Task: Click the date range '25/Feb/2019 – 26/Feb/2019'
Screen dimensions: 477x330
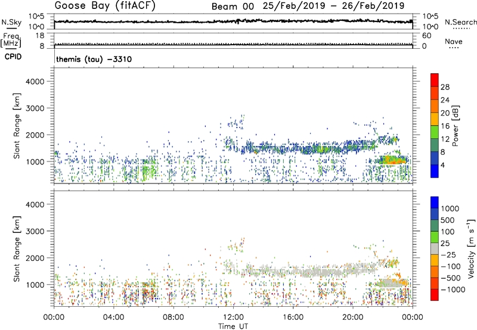Action: [334, 6]
